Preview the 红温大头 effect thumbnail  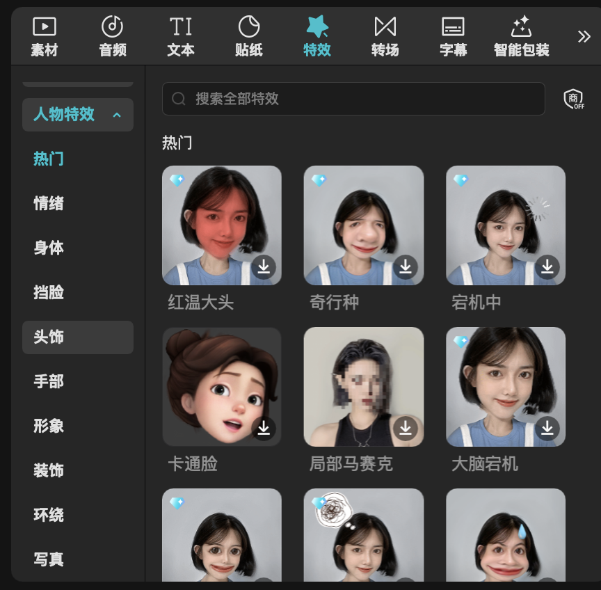click(222, 225)
